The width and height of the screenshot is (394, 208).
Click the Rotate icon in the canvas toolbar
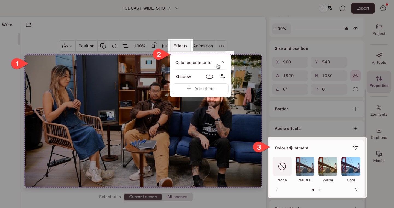coord(114,46)
